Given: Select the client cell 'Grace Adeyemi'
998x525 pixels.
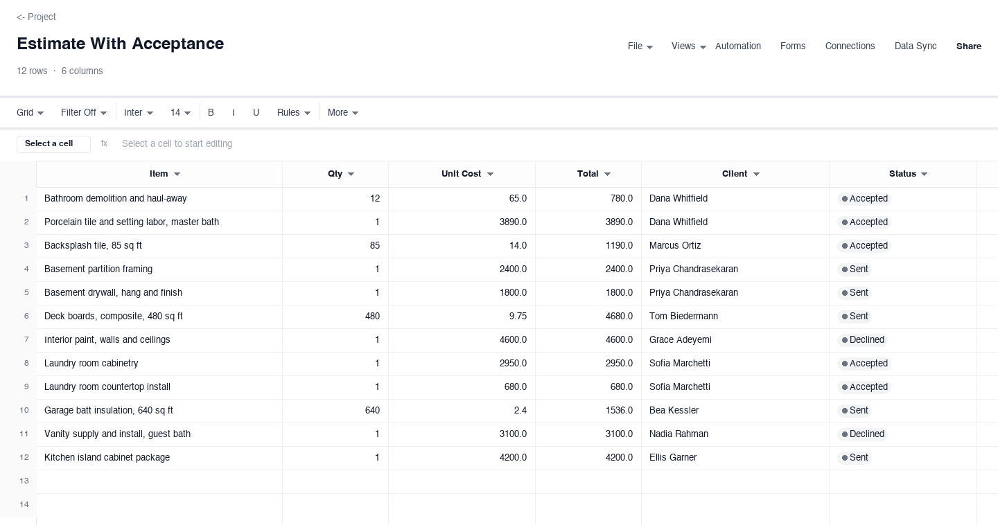Looking at the screenshot, I should (x=735, y=340).
